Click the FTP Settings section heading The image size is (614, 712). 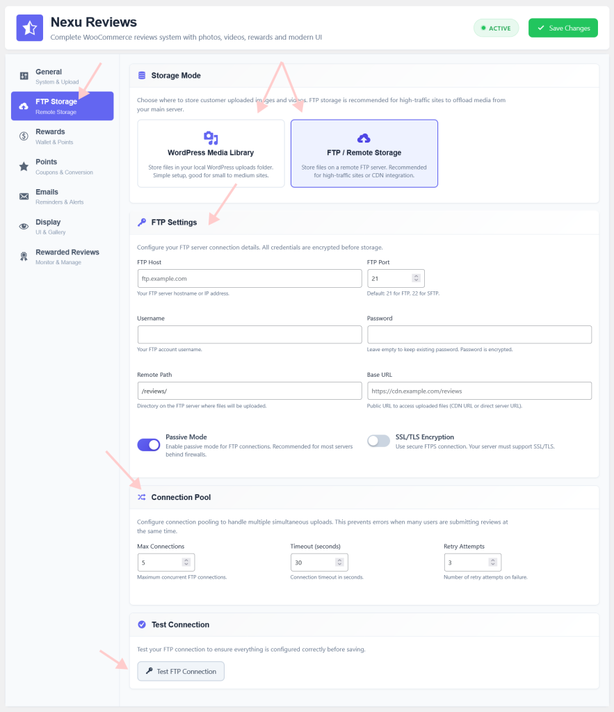[x=174, y=222]
